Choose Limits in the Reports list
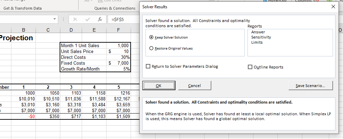This screenshot has width=343, height=139. [257, 42]
